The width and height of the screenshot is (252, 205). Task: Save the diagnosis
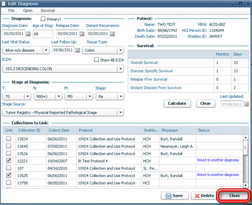pyautogui.click(x=175, y=196)
